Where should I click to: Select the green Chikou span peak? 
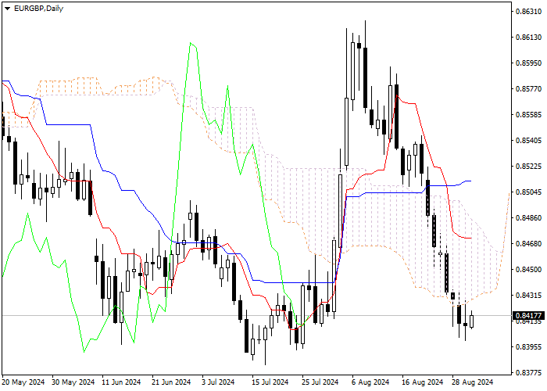(191, 43)
